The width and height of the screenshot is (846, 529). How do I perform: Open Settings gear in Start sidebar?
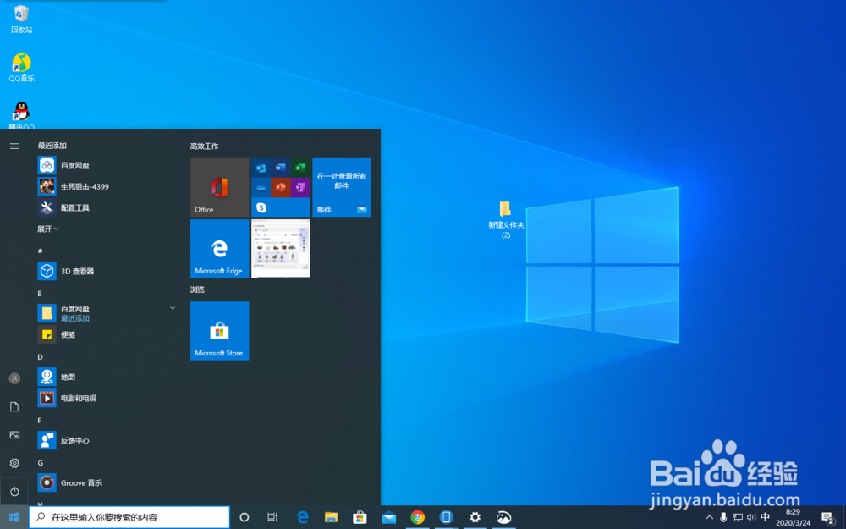14,463
